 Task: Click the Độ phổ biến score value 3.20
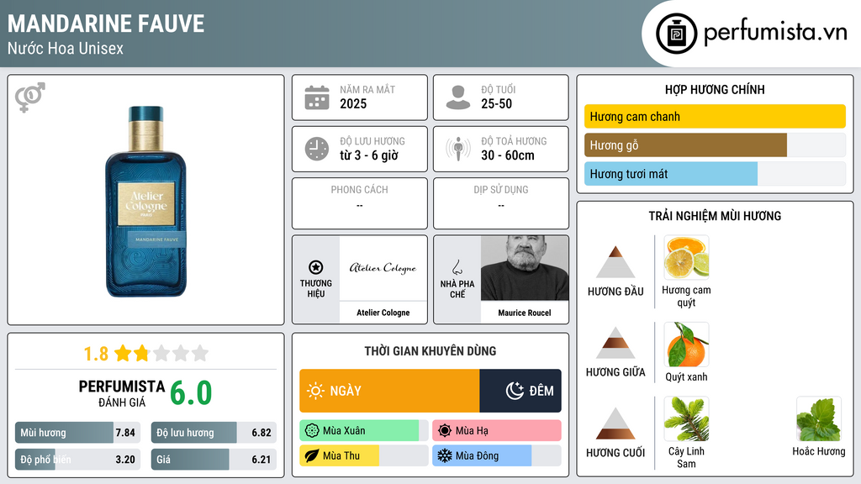pyautogui.click(x=125, y=460)
